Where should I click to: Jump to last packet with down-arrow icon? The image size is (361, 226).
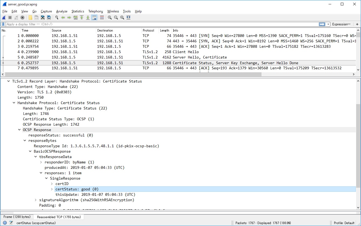[x=87, y=17]
